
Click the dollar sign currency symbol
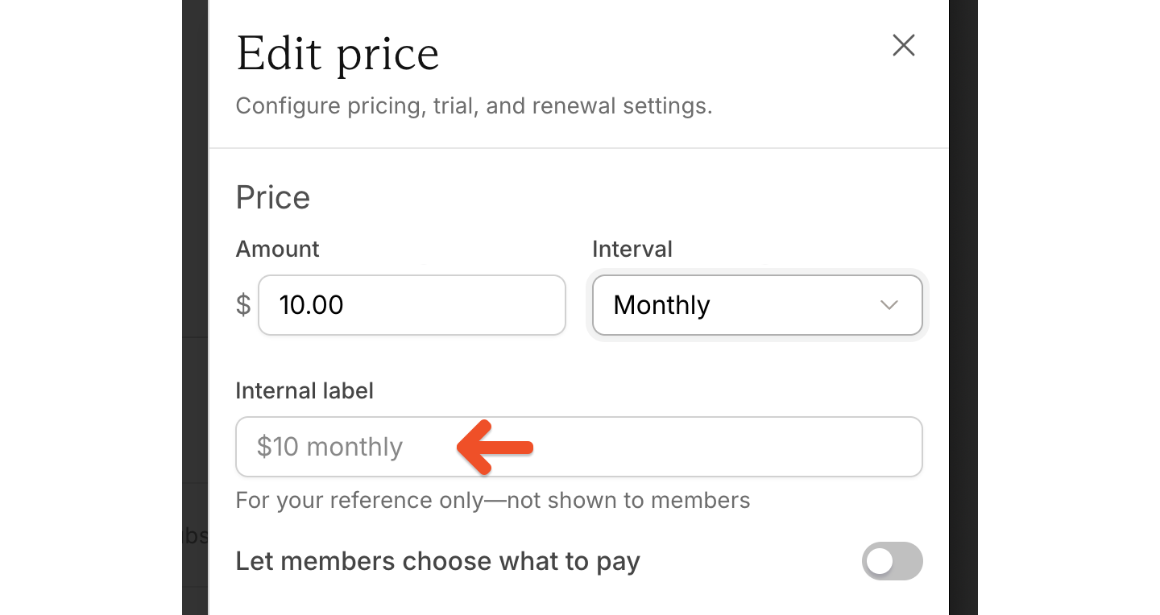[243, 305]
